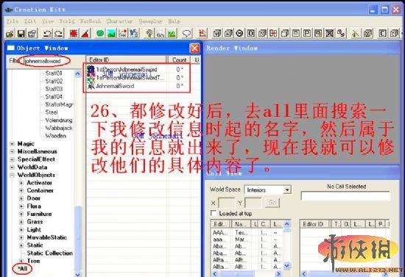The height and width of the screenshot is (277, 405).
Task: Click the cell list horizontal scroll right arrow
Action: [278, 274]
